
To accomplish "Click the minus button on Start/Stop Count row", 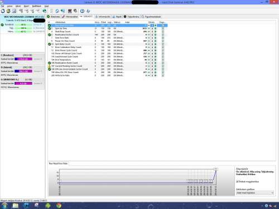I will pos(148,32).
